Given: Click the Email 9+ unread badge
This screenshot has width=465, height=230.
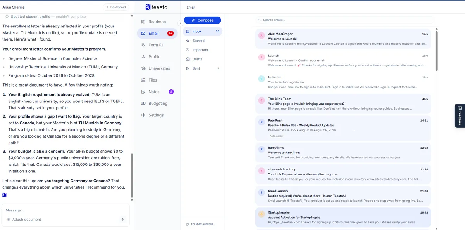Looking at the screenshot, I should (170, 33).
